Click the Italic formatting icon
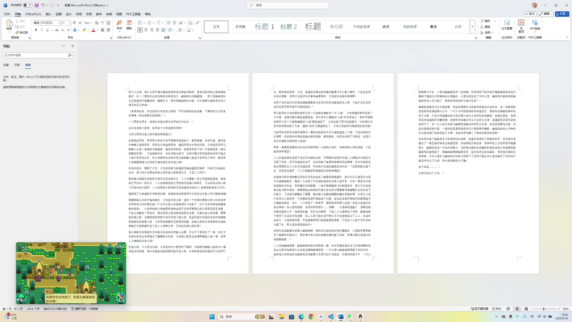Viewport: 572px width, 322px height. 42,30
